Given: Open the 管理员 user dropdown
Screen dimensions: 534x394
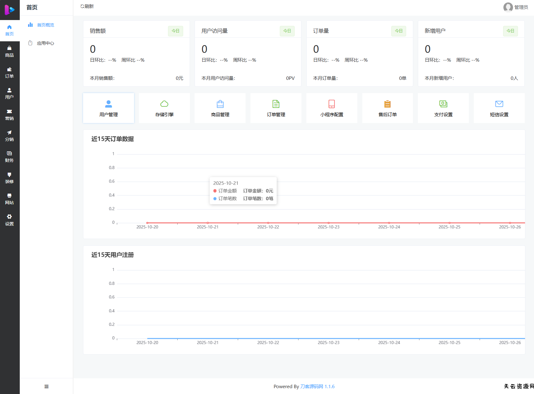Looking at the screenshot, I should click(x=515, y=7).
